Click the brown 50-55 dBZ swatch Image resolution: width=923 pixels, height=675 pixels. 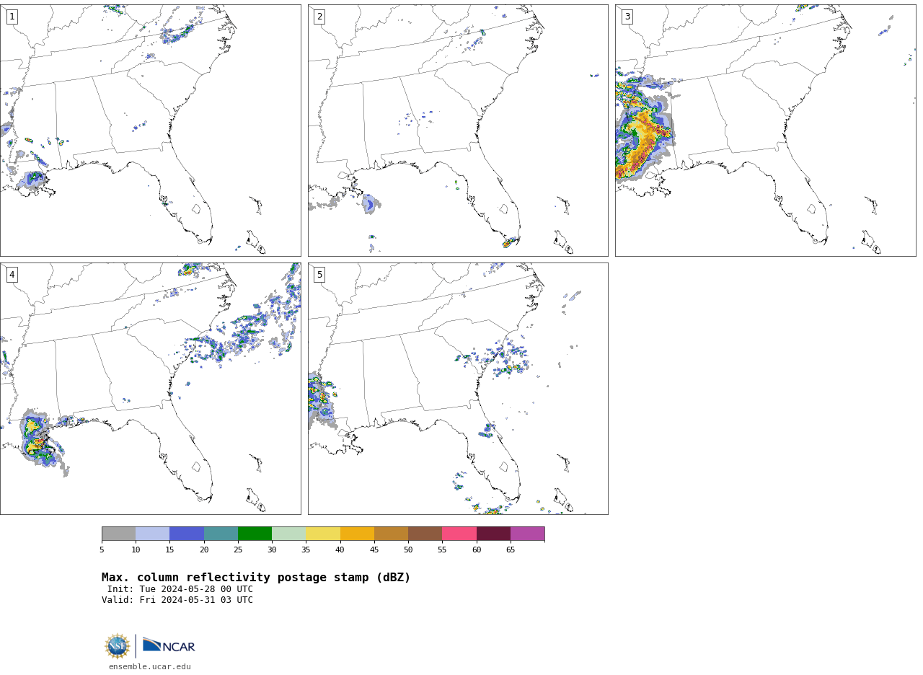tap(425, 534)
